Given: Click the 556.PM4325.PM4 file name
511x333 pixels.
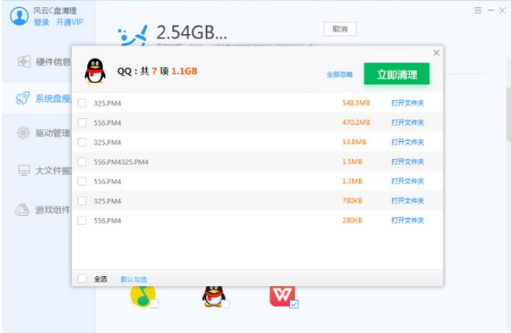Looking at the screenshot, I should pyautogui.click(x=121, y=162).
